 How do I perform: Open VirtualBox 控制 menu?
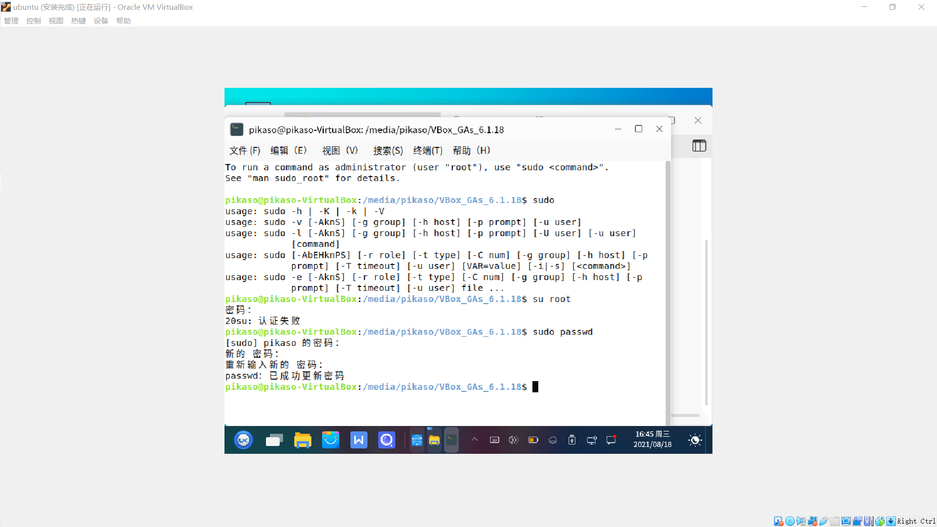click(34, 20)
